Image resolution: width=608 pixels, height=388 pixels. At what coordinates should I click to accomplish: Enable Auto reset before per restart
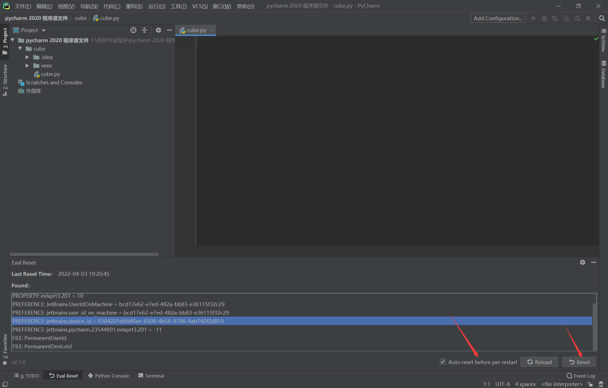pyautogui.click(x=443, y=362)
